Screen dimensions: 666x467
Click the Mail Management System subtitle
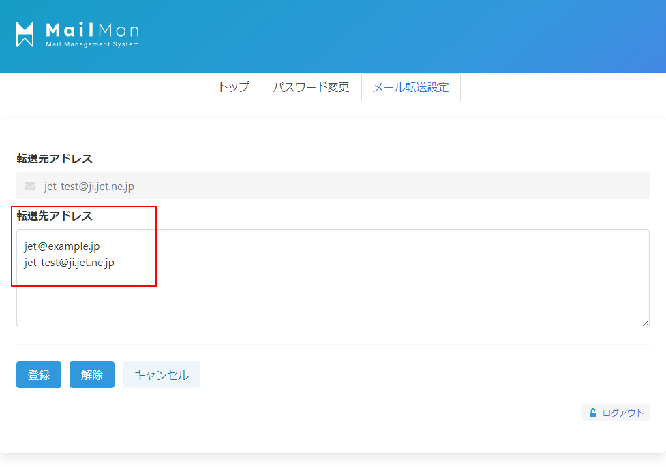point(92,45)
